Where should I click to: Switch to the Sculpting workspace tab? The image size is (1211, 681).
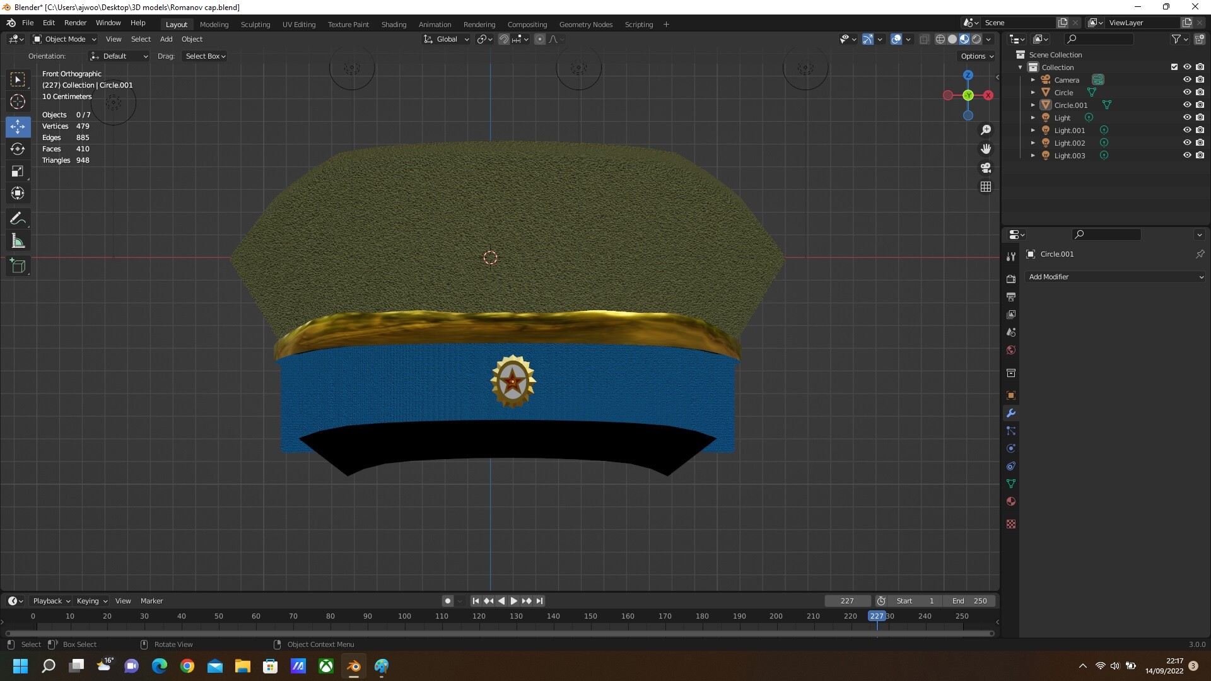point(255,24)
